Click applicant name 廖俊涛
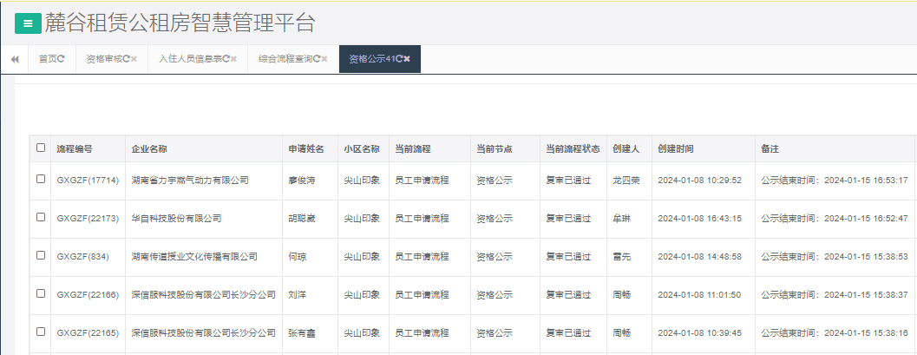 point(302,181)
